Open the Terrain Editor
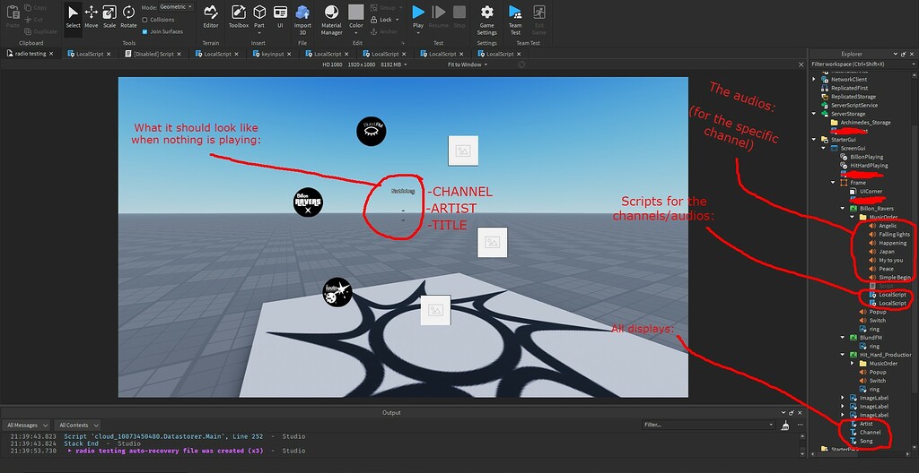The width and height of the screenshot is (919, 473). pyautogui.click(x=211, y=16)
